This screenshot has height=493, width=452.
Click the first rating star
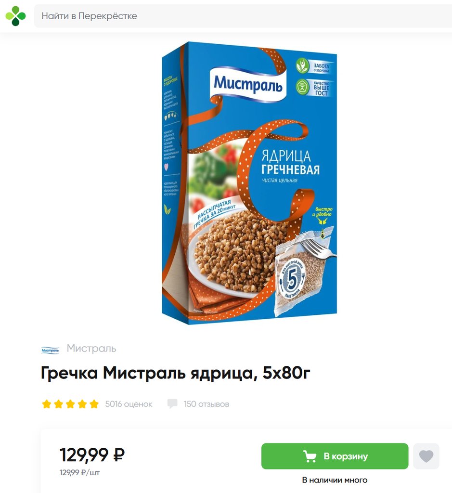[47, 404]
